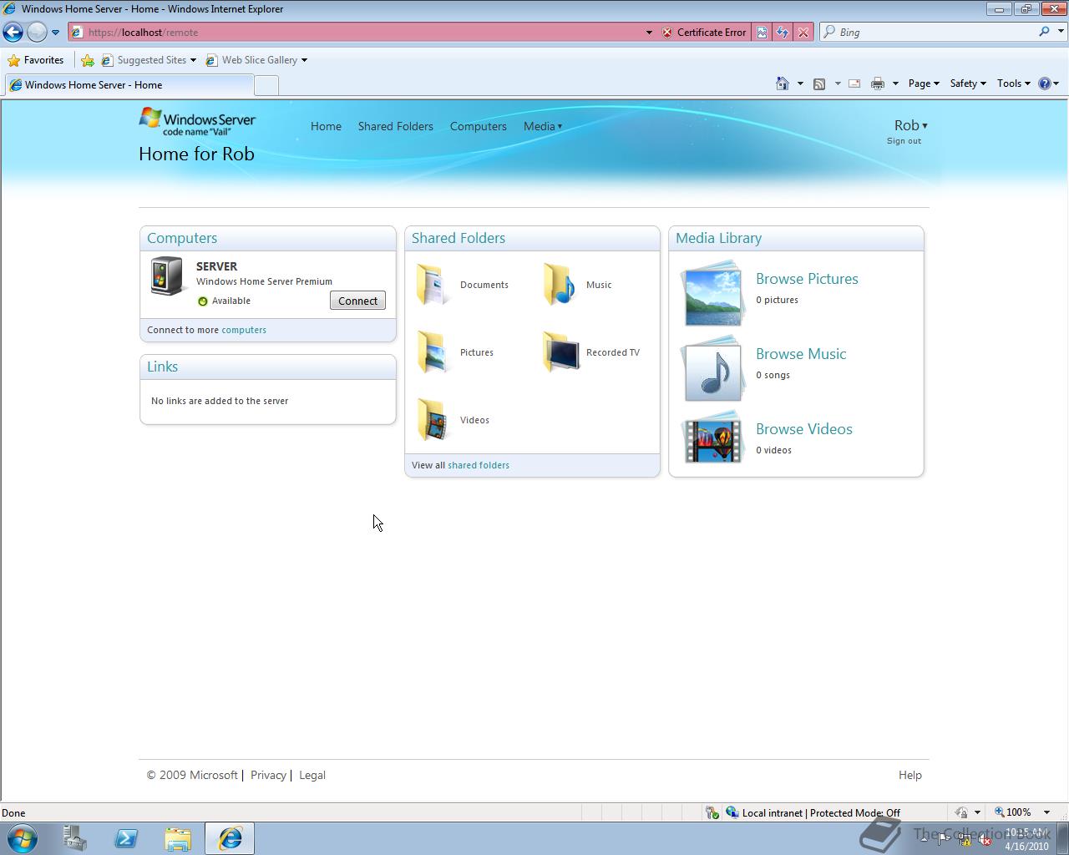Image resolution: width=1069 pixels, height=855 pixels.
Task: Open the Music shared folder icon
Action: click(560, 285)
